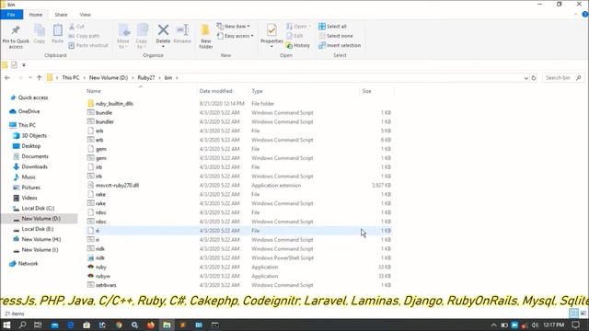
Task: Click the Cut scissors icon
Action: coord(72,27)
